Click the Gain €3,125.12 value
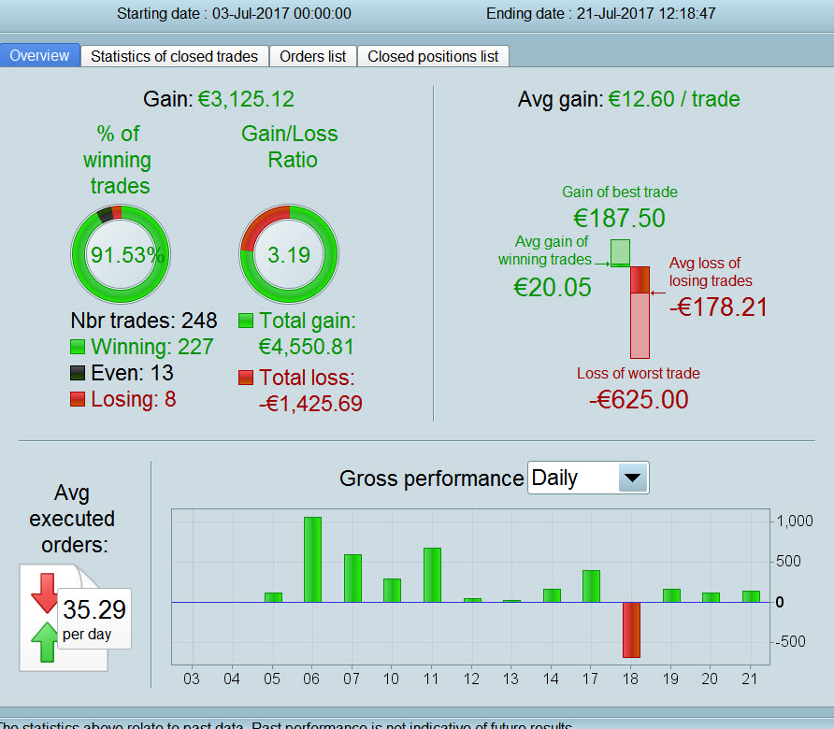 [x=246, y=99]
